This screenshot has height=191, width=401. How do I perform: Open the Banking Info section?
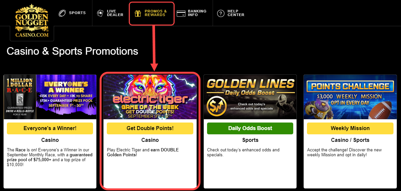197,13
